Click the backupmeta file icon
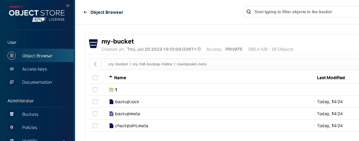This screenshot has width=359, height=141. tap(111, 114)
